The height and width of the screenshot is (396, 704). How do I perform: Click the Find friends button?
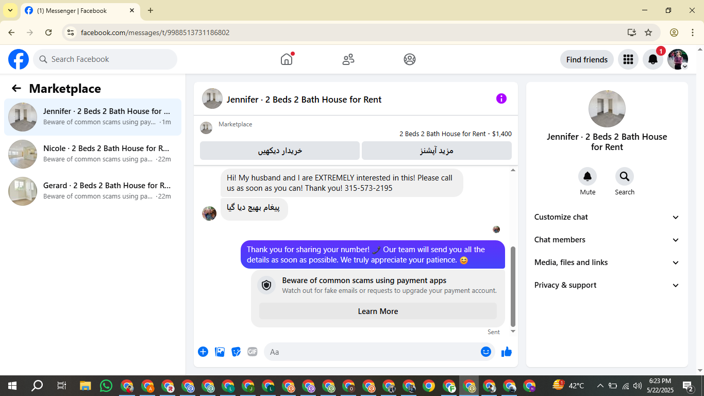pos(587,59)
